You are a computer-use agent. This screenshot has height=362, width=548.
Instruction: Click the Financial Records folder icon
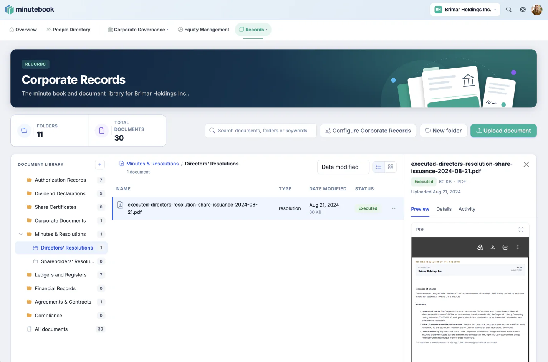click(29, 288)
